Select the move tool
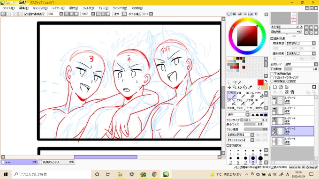The image size is (319, 179). point(229,87)
